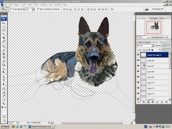Open the Workspace dropdown
This screenshot has width=172, height=129.
[157, 9]
